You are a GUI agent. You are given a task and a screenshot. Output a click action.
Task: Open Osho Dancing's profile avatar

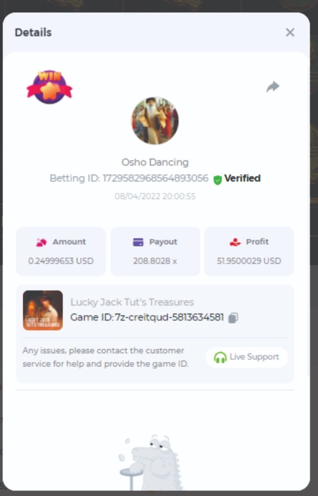pyautogui.click(x=155, y=121)
